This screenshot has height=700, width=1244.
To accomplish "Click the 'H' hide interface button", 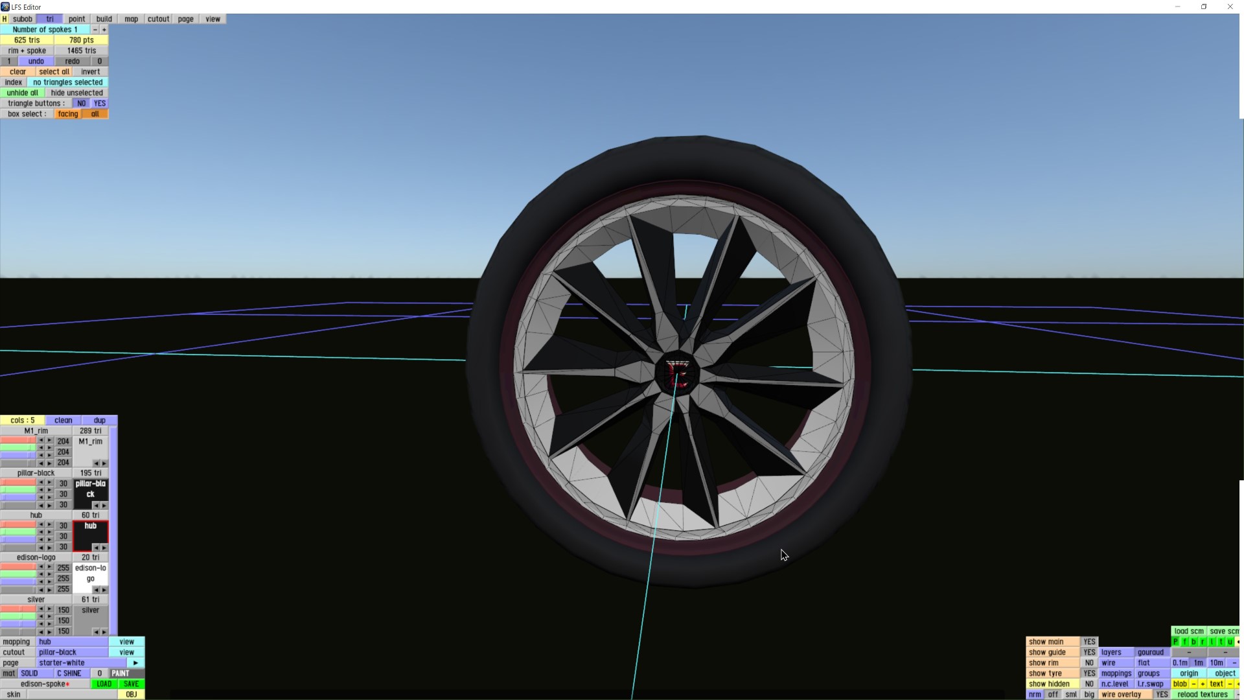I will 5,19.
